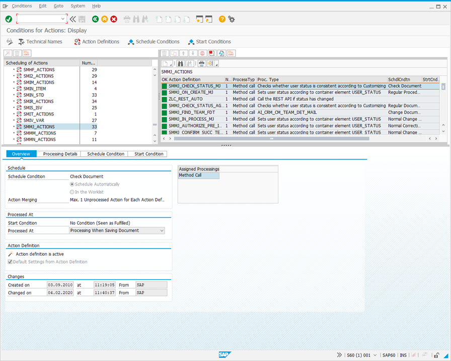This screenshot has height=361, width=451.
Task: Click the green checkmark Continue icon
Action: coord(8,19)
